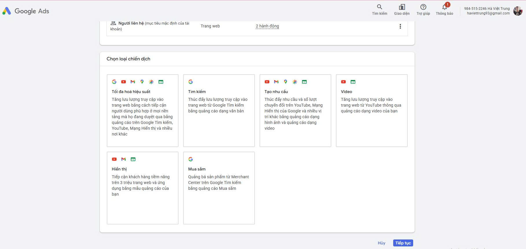Click Maps pin icon in Tối đa hoá hiệu suất card
This screenshot has width=526, height=249.
[142, 82]
